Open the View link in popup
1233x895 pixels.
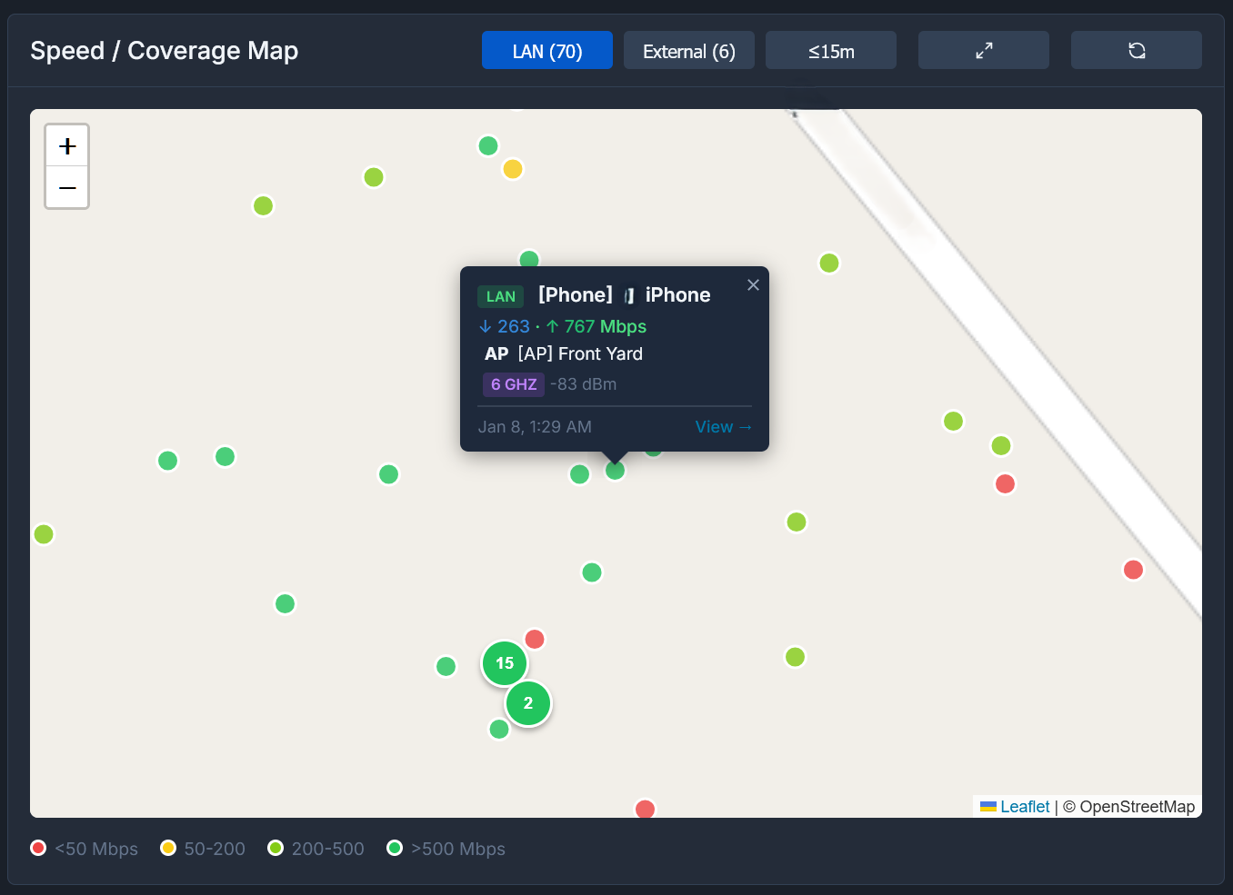[x=724, y=427]
